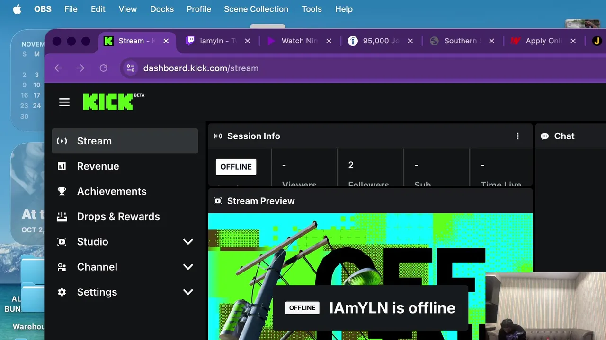Switch to the Southern tab
Viewport: 606px width, 340px height.
pyautogui.click(x=462, y=41)
